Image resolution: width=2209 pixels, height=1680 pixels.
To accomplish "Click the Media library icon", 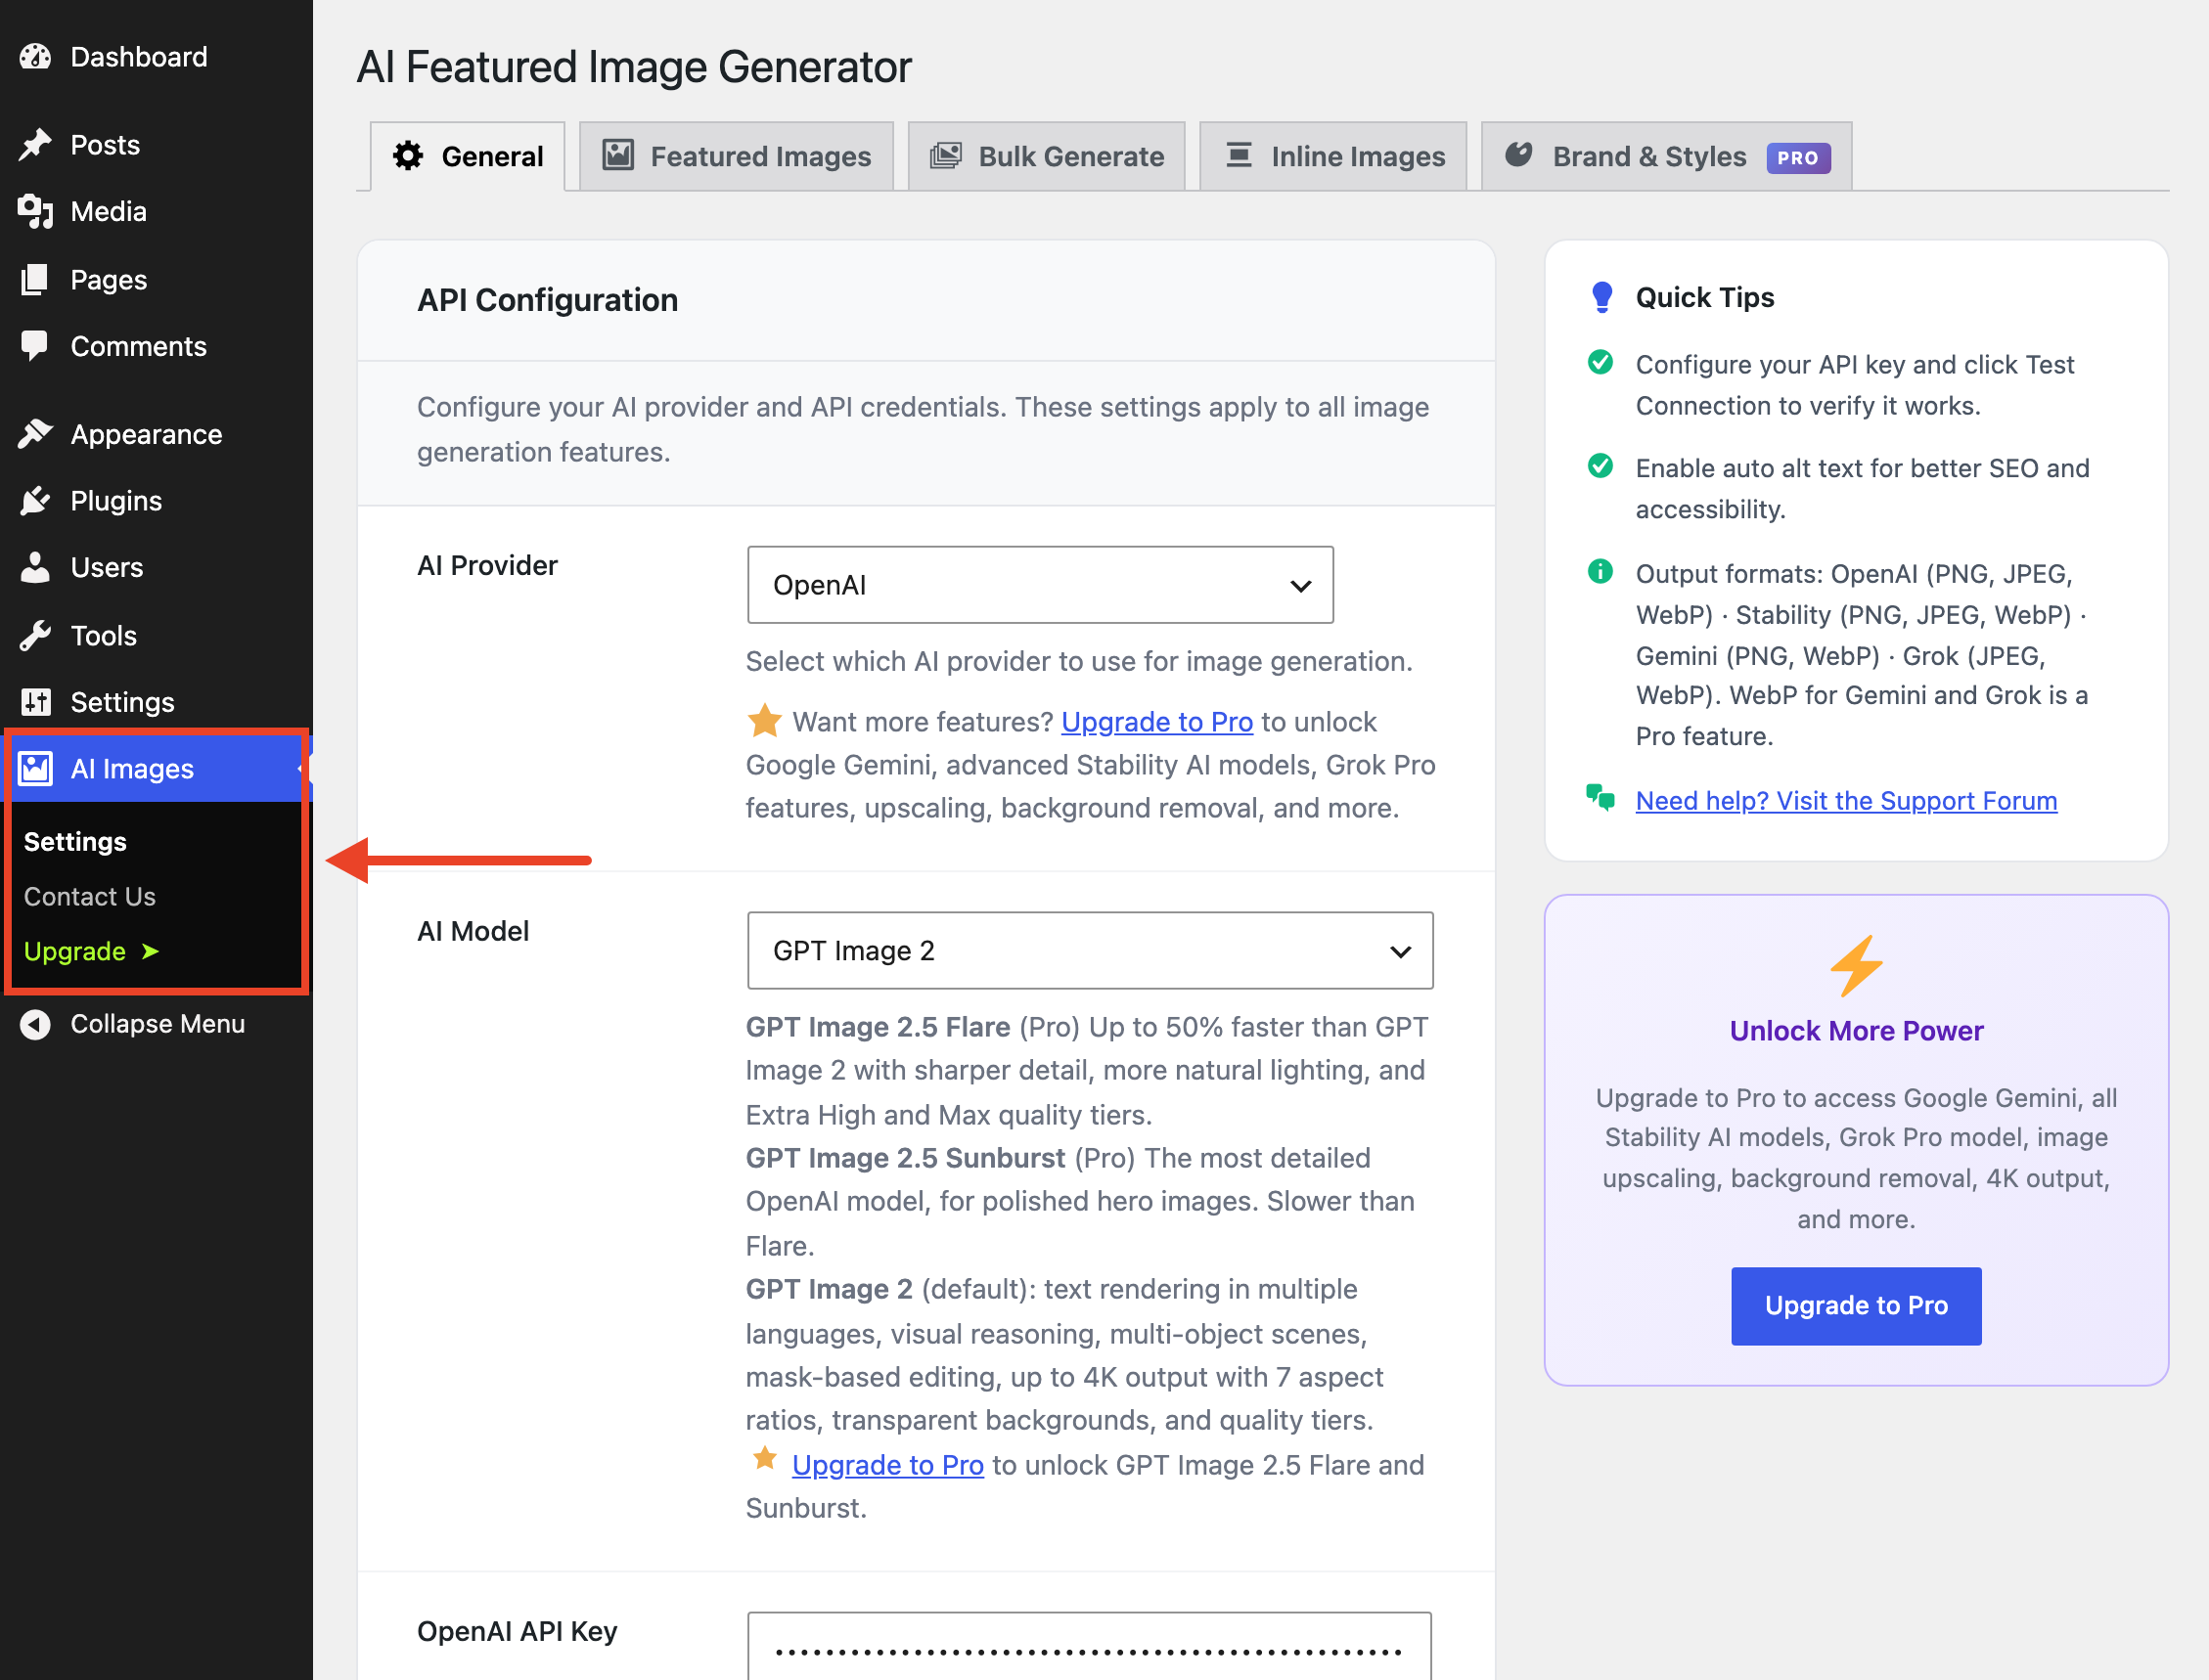I will click(x=36, y=211).
